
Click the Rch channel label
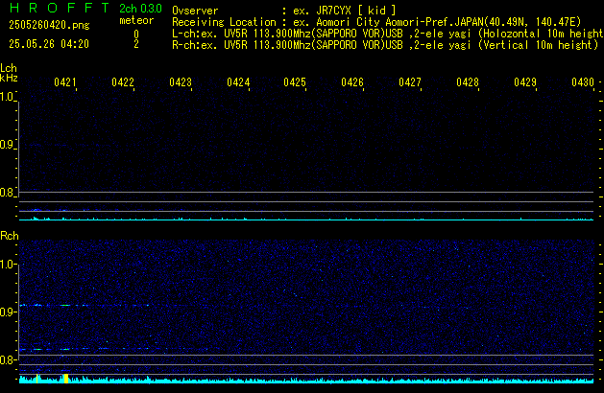(10, 236)
